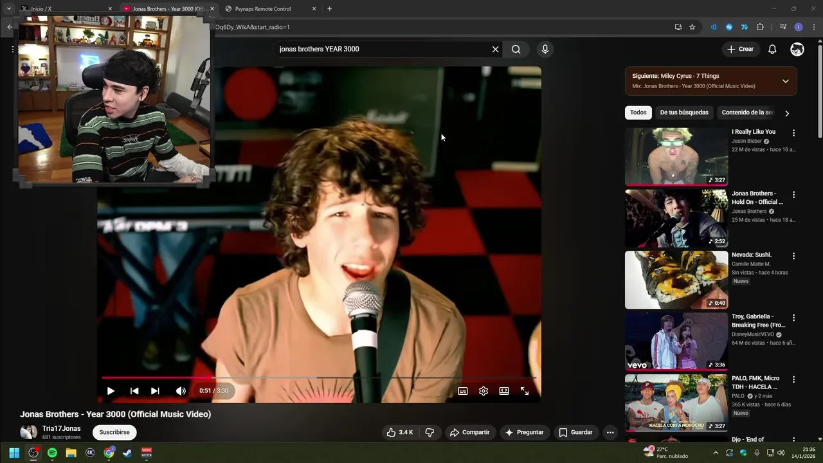
Task: Switch the player to theater mode
Action: point(504,391)
